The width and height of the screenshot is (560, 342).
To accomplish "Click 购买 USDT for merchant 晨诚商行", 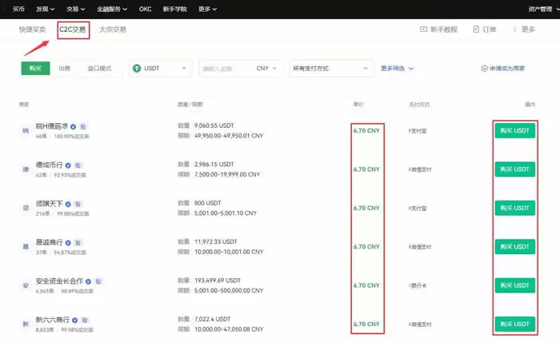I will [514, 247].
